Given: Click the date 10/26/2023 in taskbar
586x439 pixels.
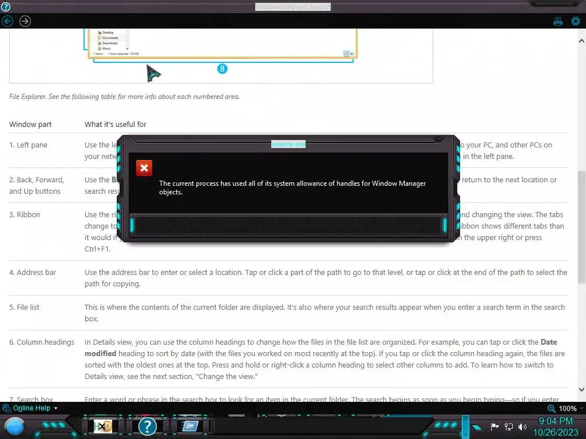Looking at the screenshot, I should tap(555, 433).
